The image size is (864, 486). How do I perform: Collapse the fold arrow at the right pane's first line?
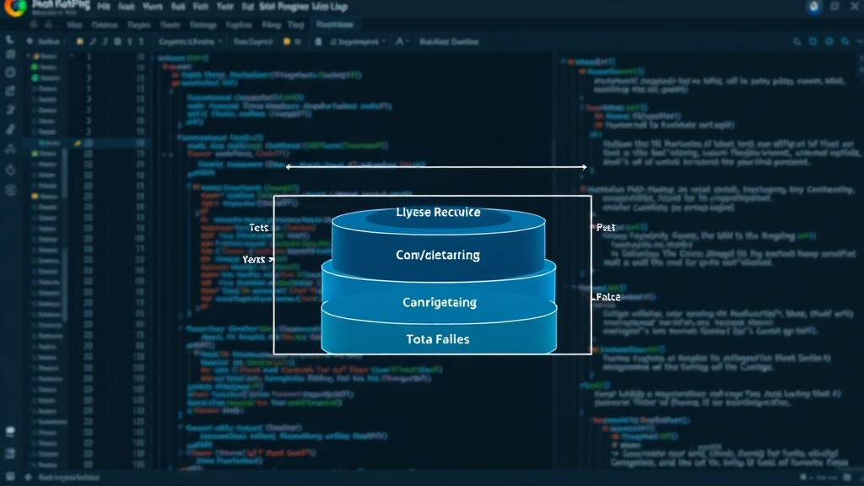pyautogui.click(x=563, y=62)
